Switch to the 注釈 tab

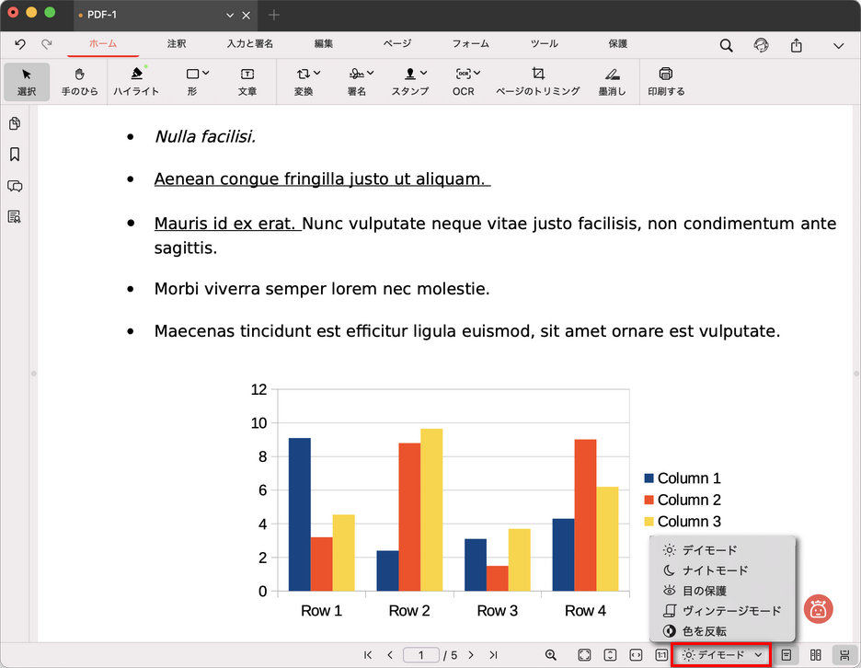click(177, 44)
